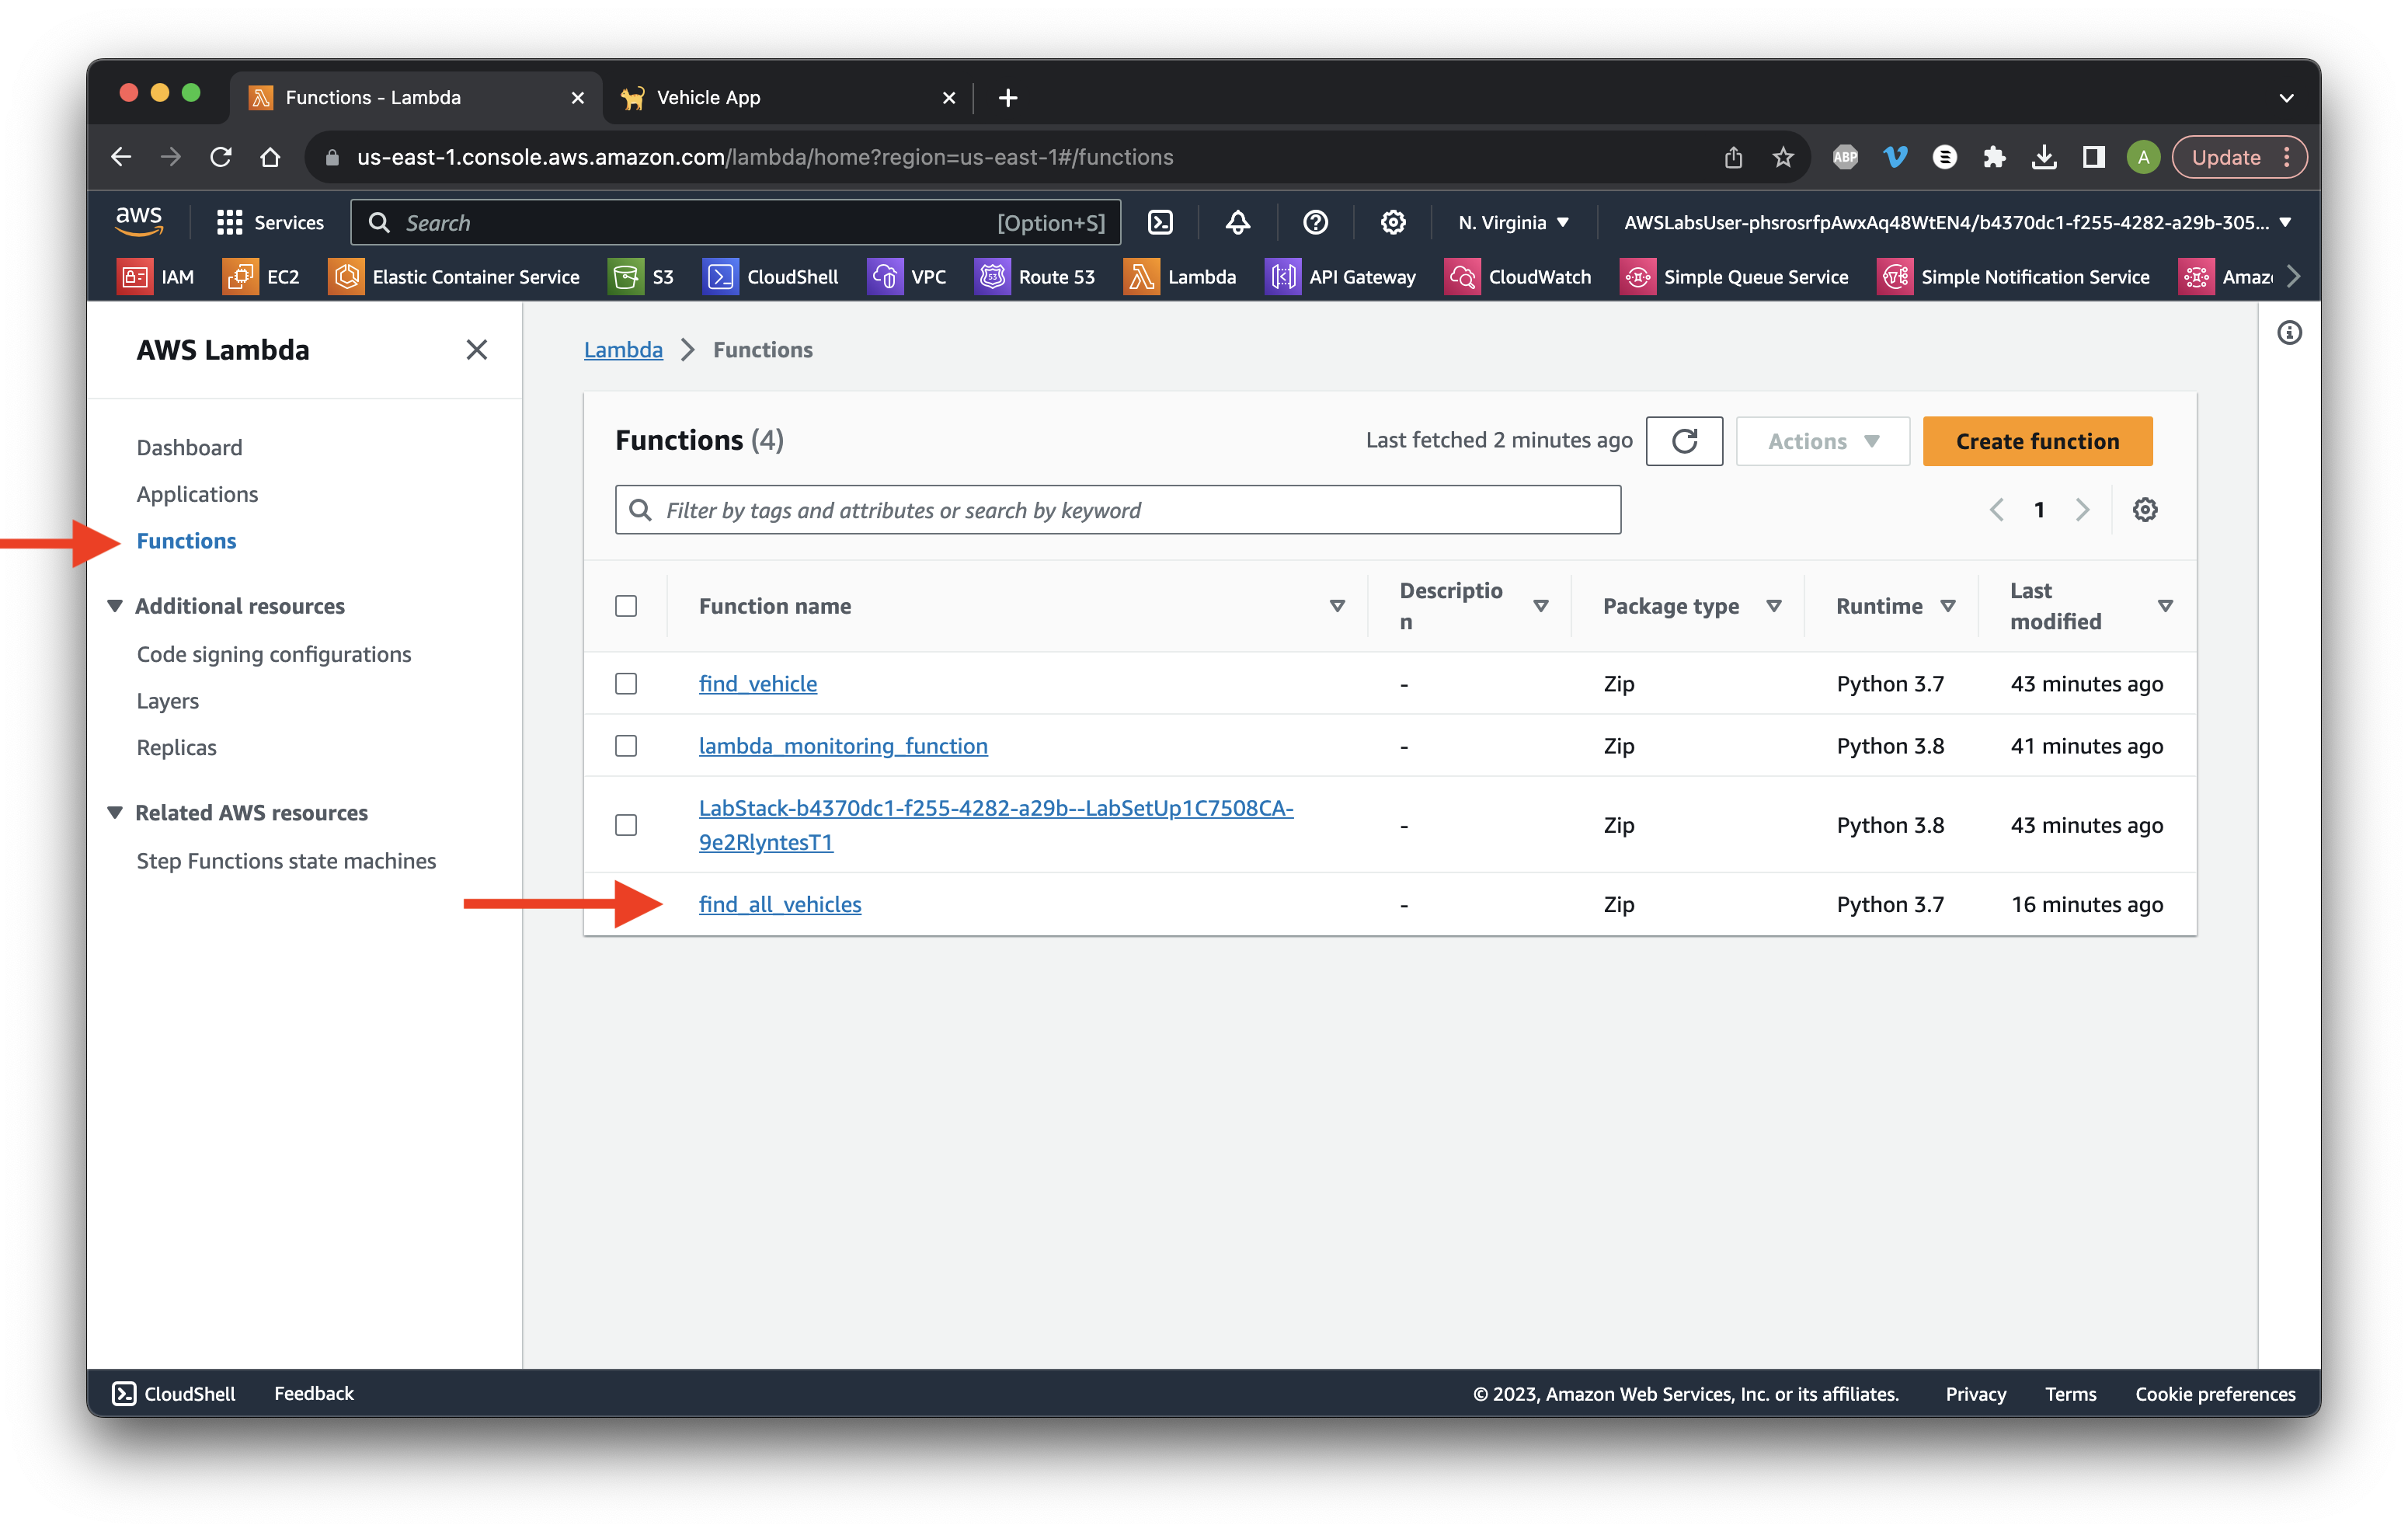The width and height of the screenshot is (2408, 1532).
Task: Collapse Additional resources section
Action: click(115, 606)
